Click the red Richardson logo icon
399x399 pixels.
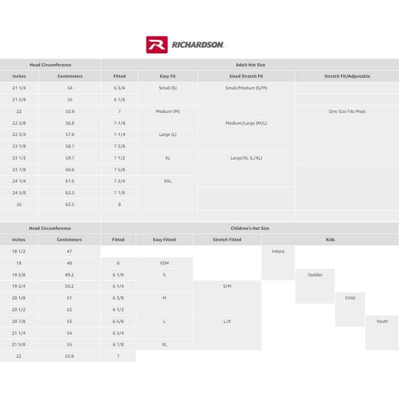157,44
